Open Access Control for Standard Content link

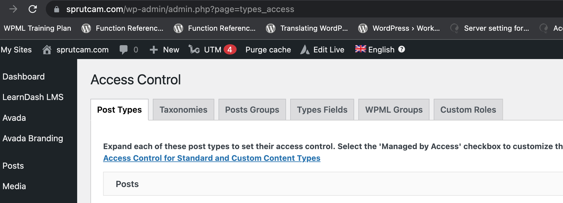[x=212, y=158]
